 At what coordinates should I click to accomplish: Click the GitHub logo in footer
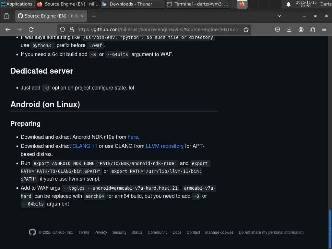[x=32, y=232]
